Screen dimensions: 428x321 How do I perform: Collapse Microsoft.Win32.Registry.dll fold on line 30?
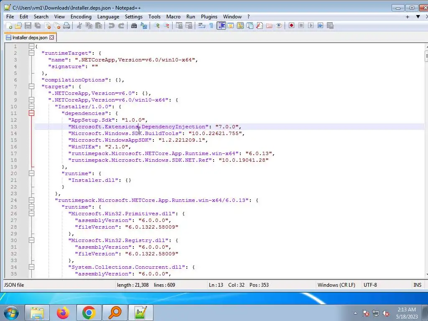(31, 240)
